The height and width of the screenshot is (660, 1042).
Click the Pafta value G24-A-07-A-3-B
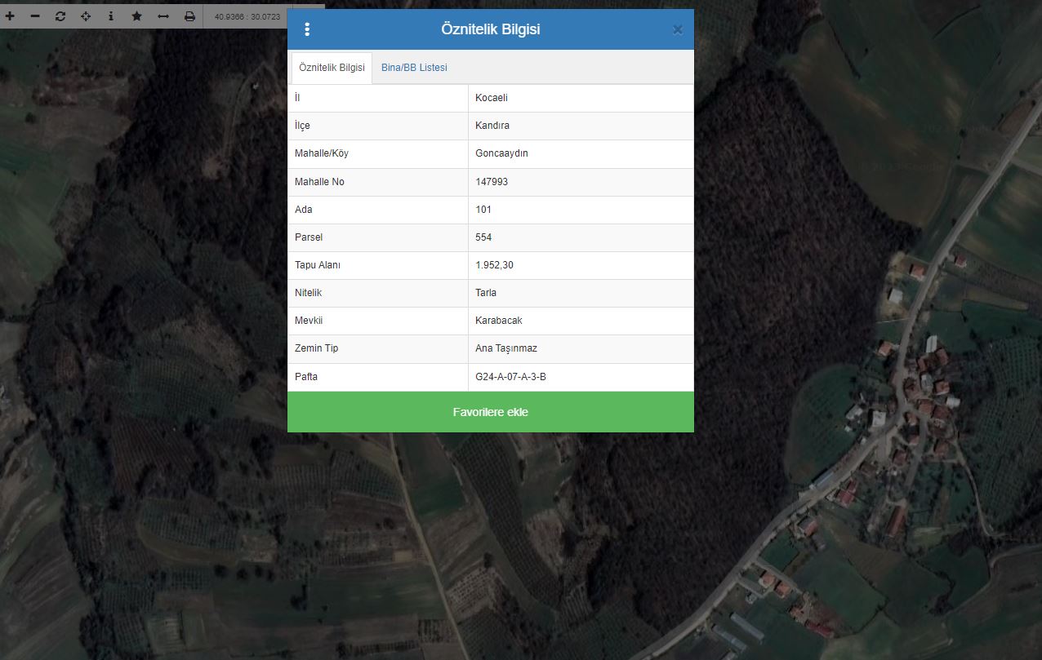pyautogui.click(x=510, y=377)
